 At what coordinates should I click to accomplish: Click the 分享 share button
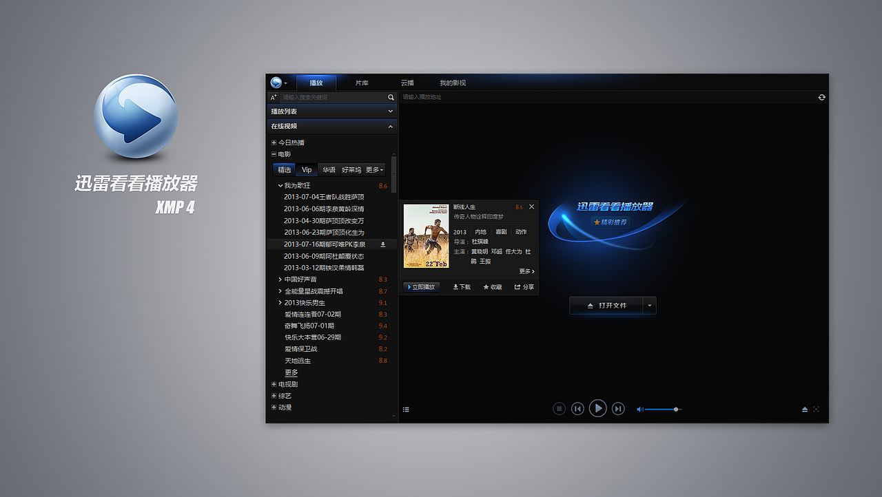click(524, 287)
